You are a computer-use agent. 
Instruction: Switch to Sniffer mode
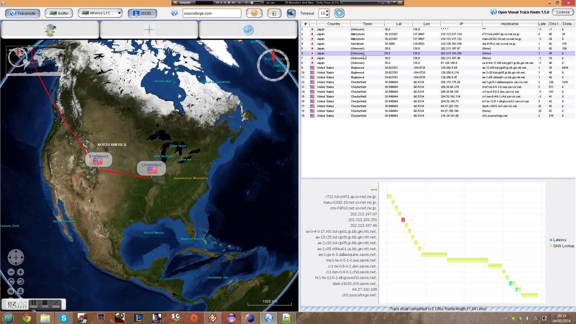[x=59, y=13]
